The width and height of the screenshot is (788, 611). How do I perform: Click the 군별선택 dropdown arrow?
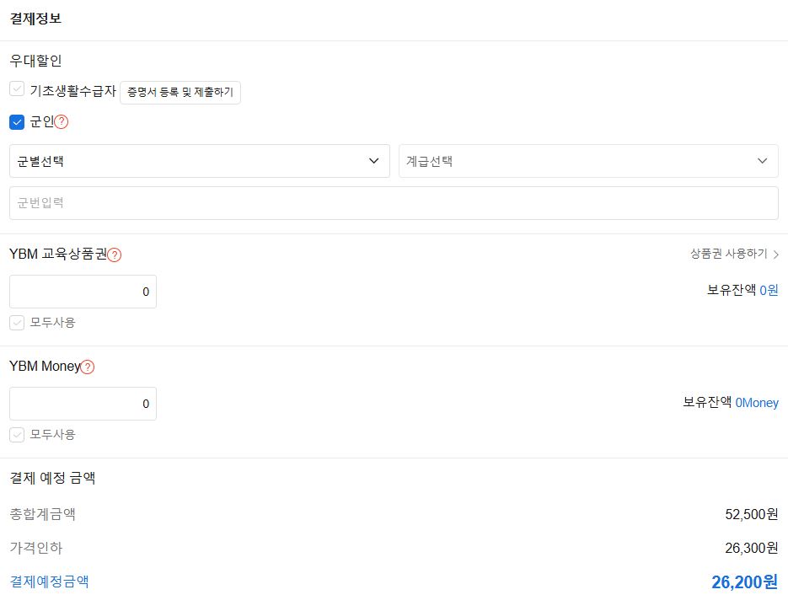(x=375, y=160)
